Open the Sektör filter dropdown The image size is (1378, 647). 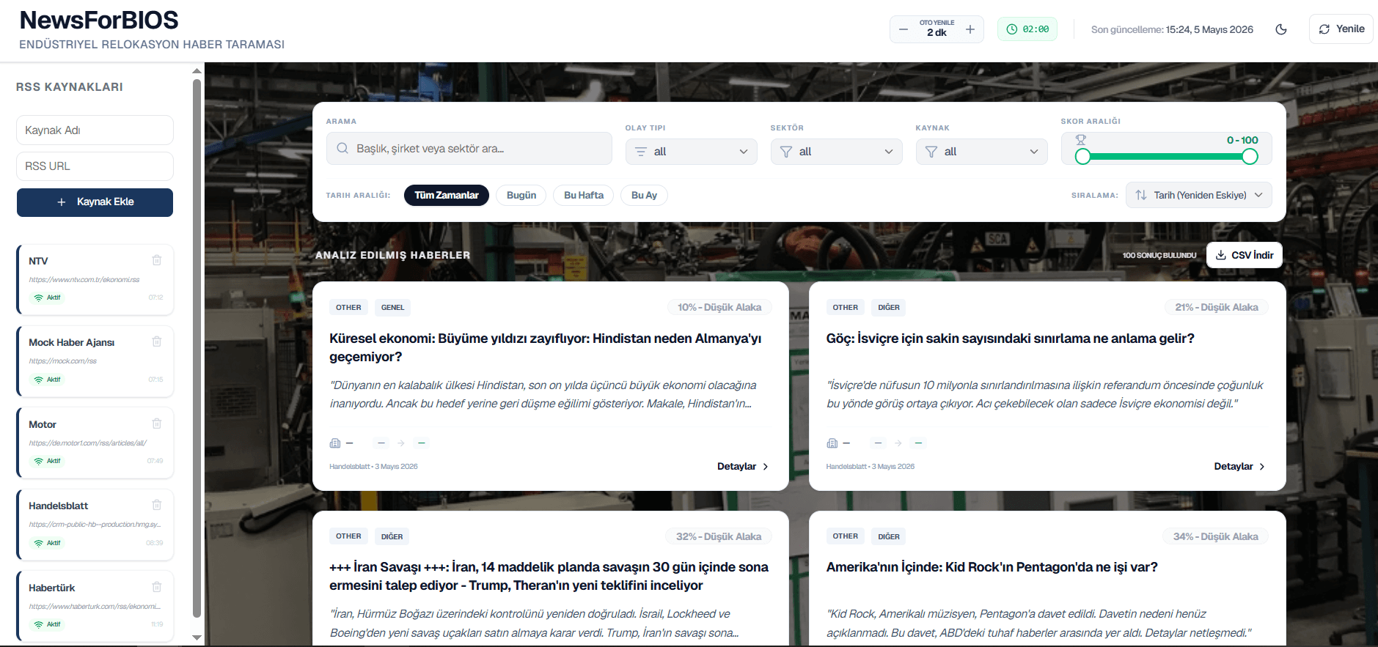click(x=836, y=152)
